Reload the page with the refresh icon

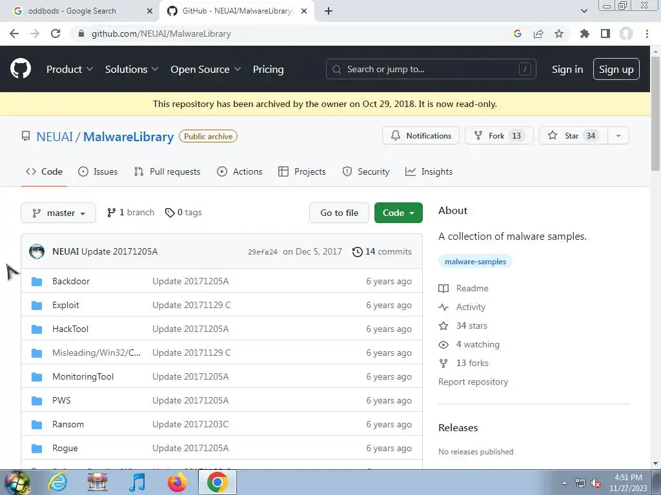click(x=56, y=34)
